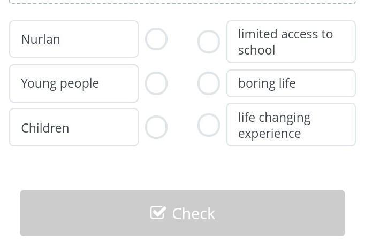Click the Young people answer box

74,83
